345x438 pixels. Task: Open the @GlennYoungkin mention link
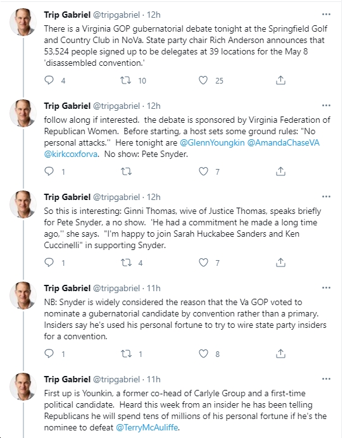212,143
